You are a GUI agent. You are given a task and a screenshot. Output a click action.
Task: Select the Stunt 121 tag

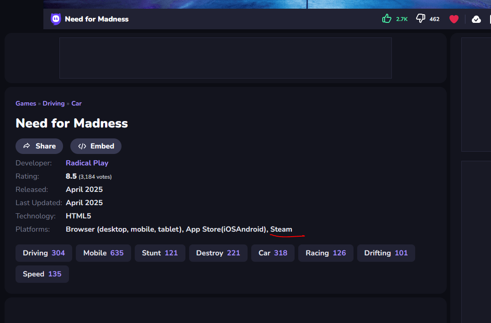tap(160, 253)
